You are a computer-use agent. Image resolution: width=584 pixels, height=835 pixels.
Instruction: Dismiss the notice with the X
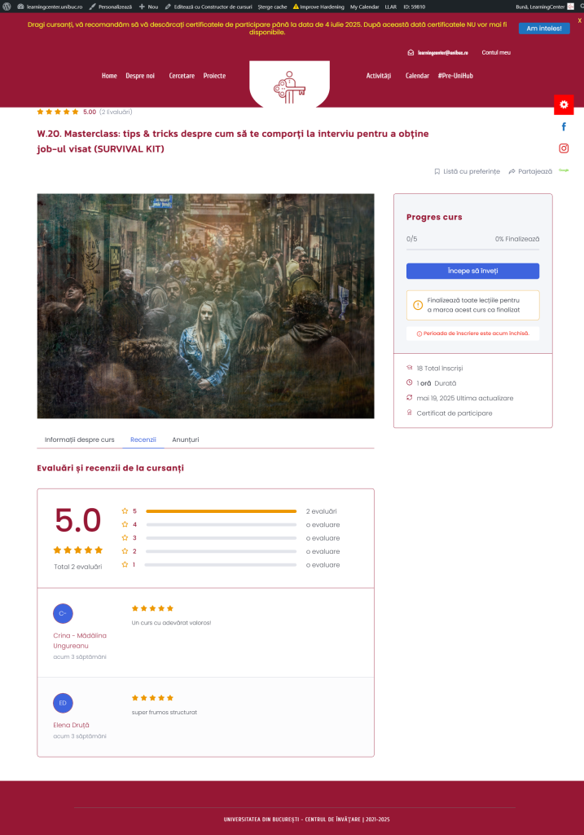click(579, 20)
